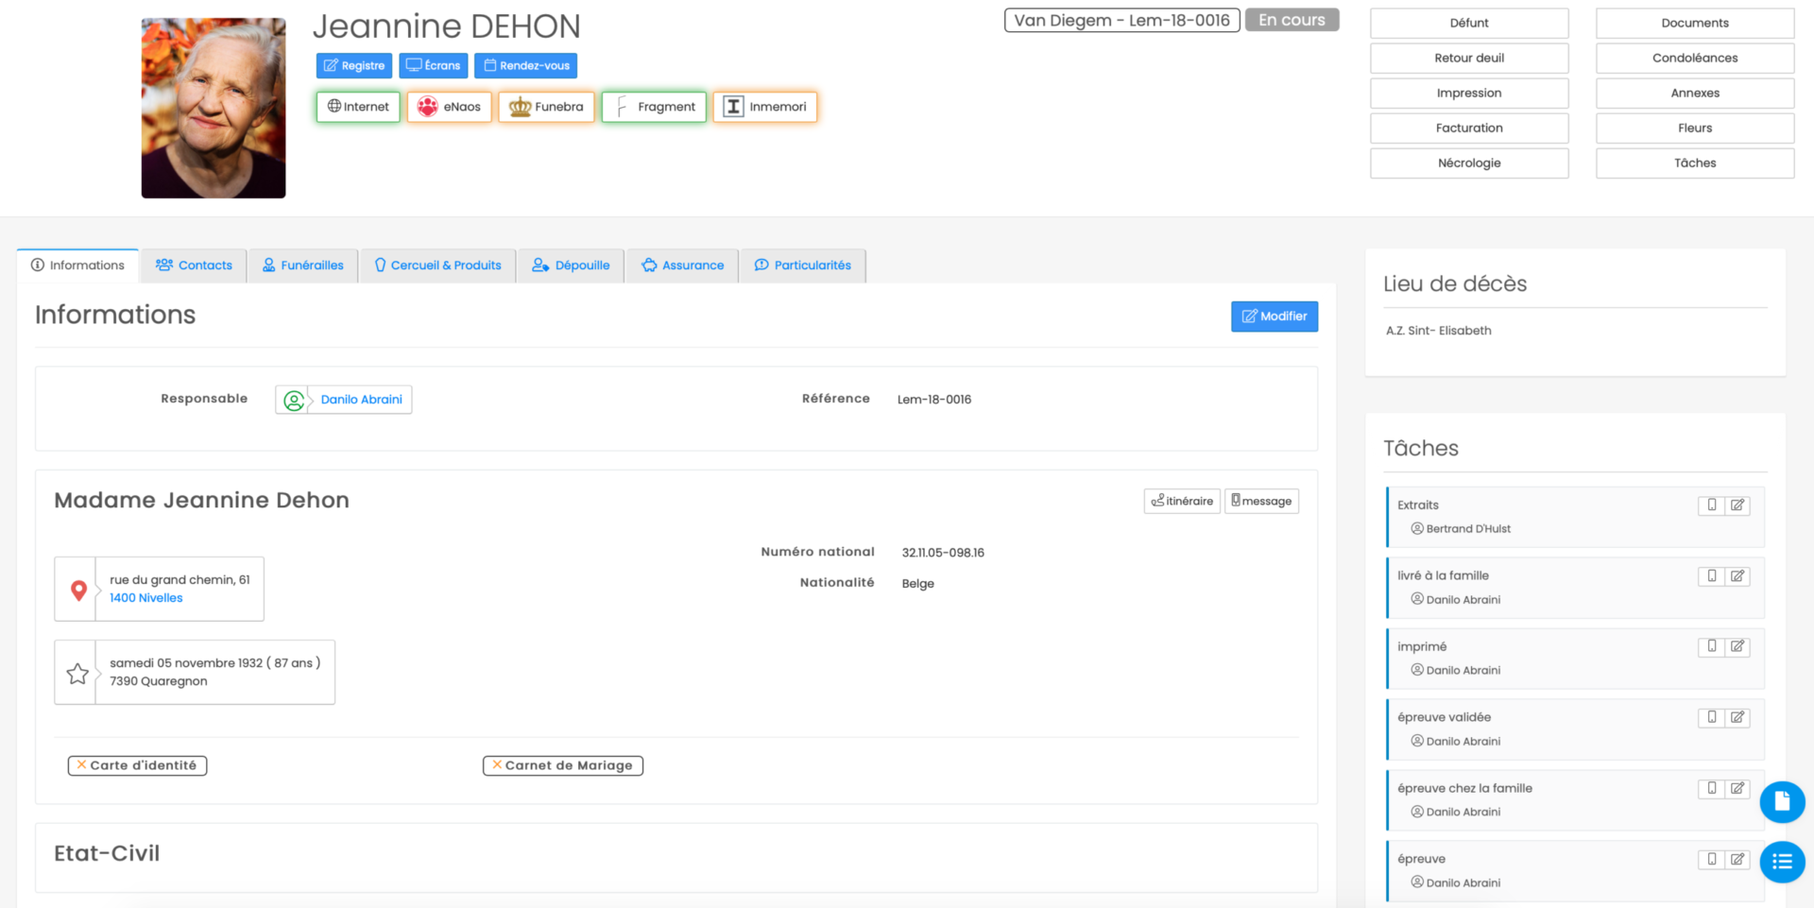Click the edit icon on the épreuve validée task
The width and height of the screenshot is (1814, 908).
[x=1737, y=718]
